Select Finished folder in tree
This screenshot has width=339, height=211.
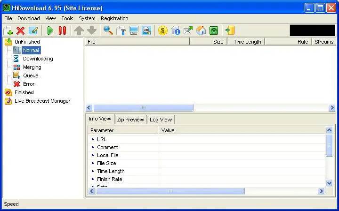24,92
